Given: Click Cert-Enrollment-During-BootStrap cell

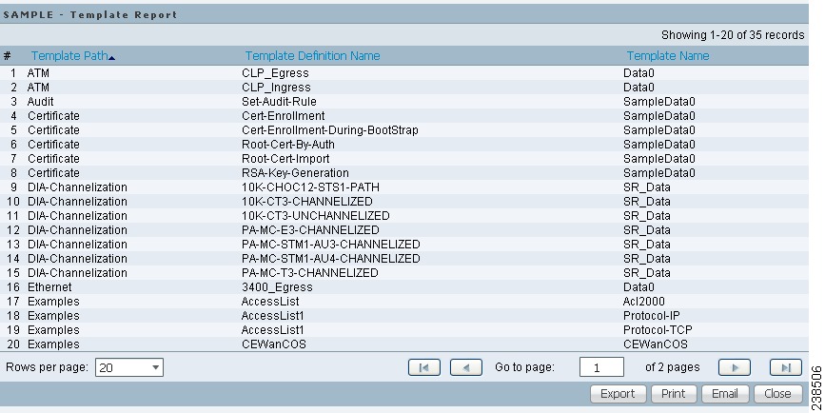Looking at the screenshot, I should [x=330, y=130].
